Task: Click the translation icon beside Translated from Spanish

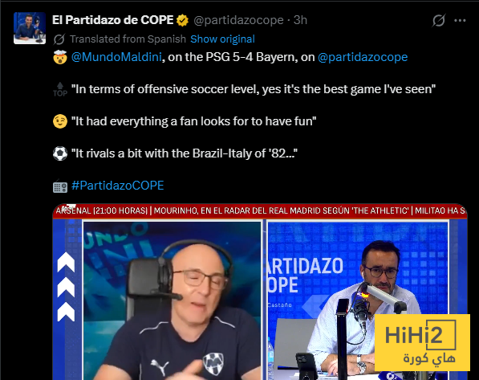Action: tap(59, 39)
